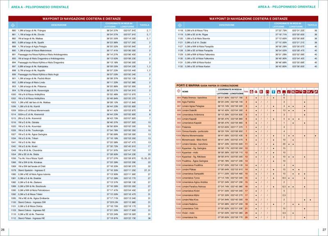This screenshot has height=236, width=328.
Task: Click the Limáni Nafplíou port entry
Action: tap(194, 204)
